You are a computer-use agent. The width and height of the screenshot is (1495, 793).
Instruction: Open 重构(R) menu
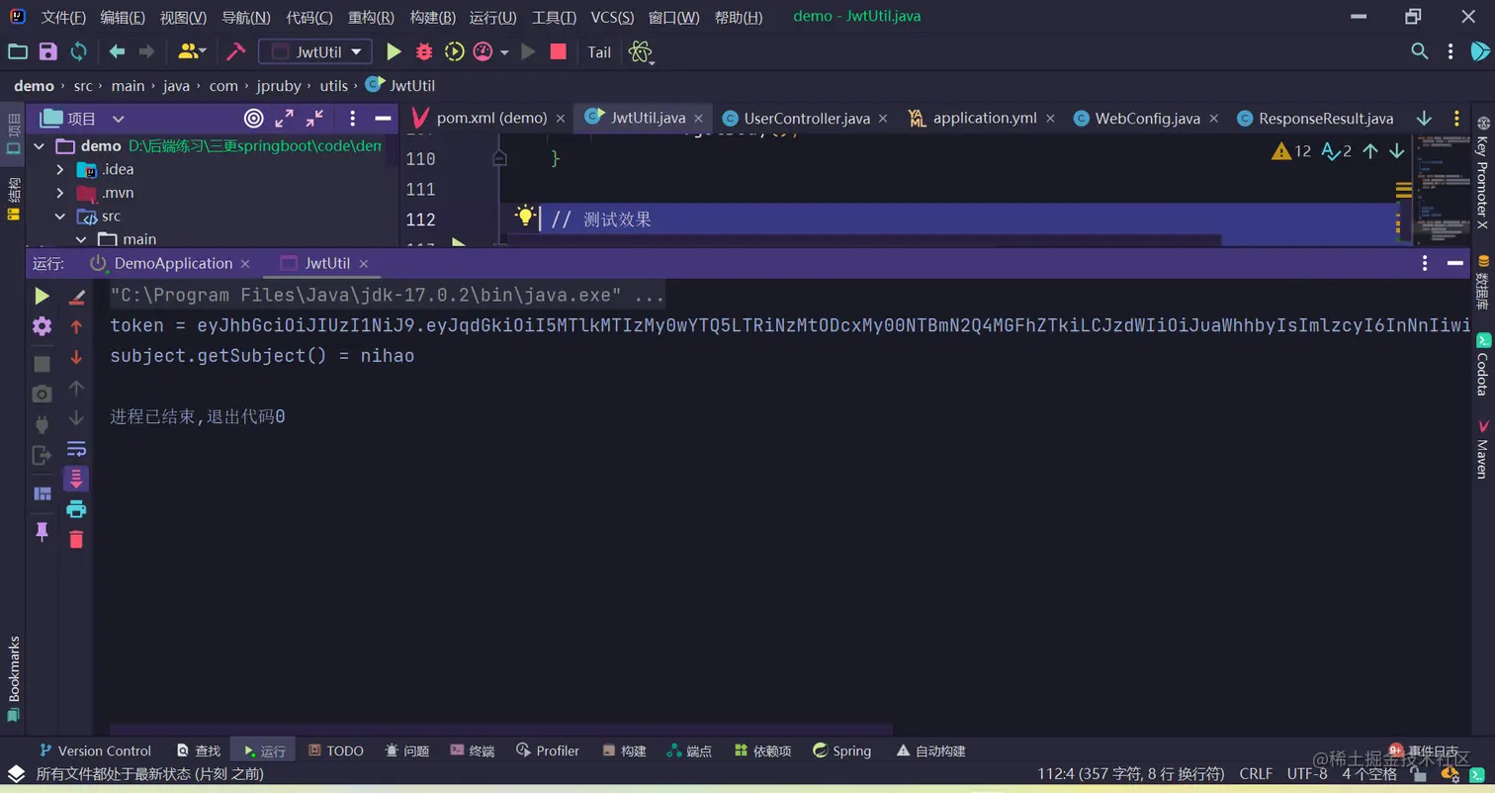(x=371, y=18)
